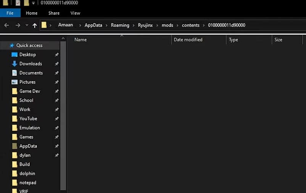Expand chevron after AppData in breadcrumb
This screenshot has height=193, width=306.
tap(106, 25)
